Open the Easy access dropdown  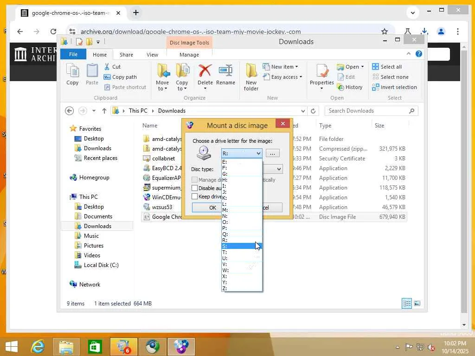[282, 77]
